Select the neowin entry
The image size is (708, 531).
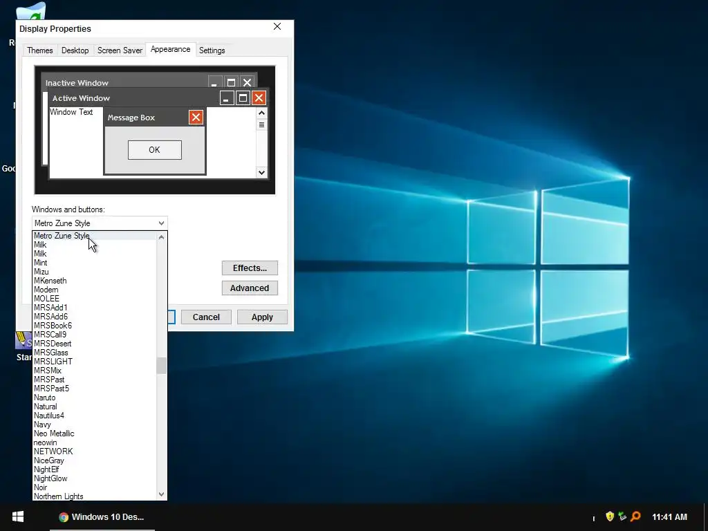tap(94, 442)
